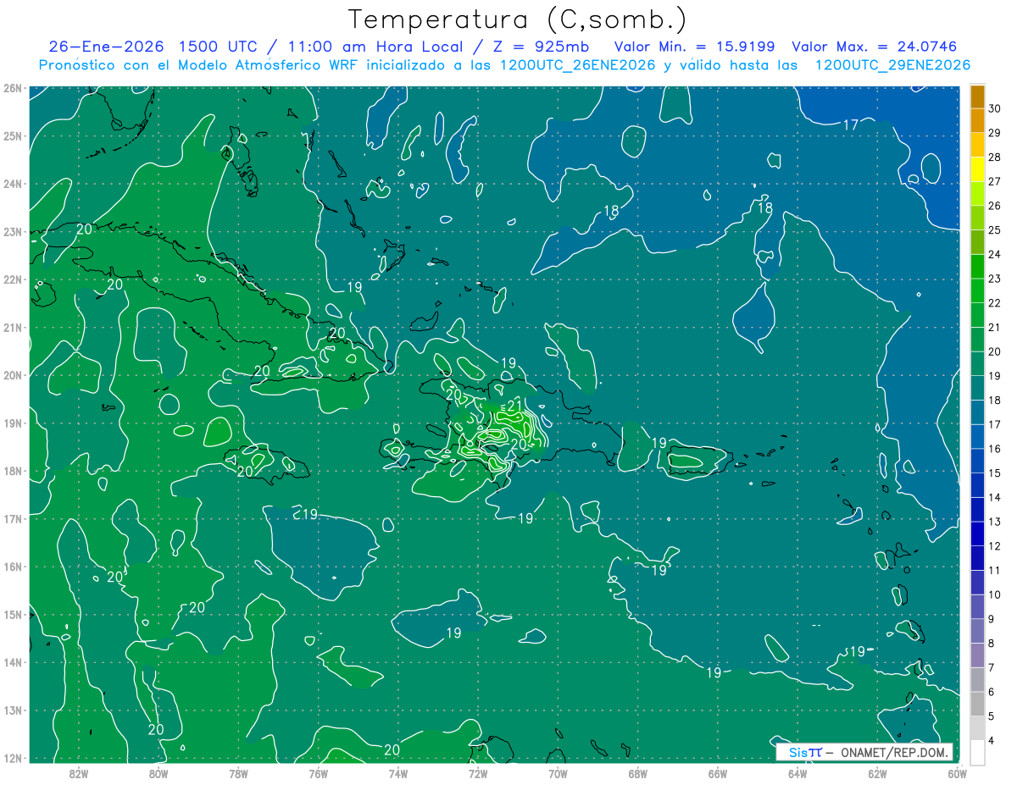Screen dimensions: 1017x785
Task: Click legend value "22" on color scale
Action: 995,303
